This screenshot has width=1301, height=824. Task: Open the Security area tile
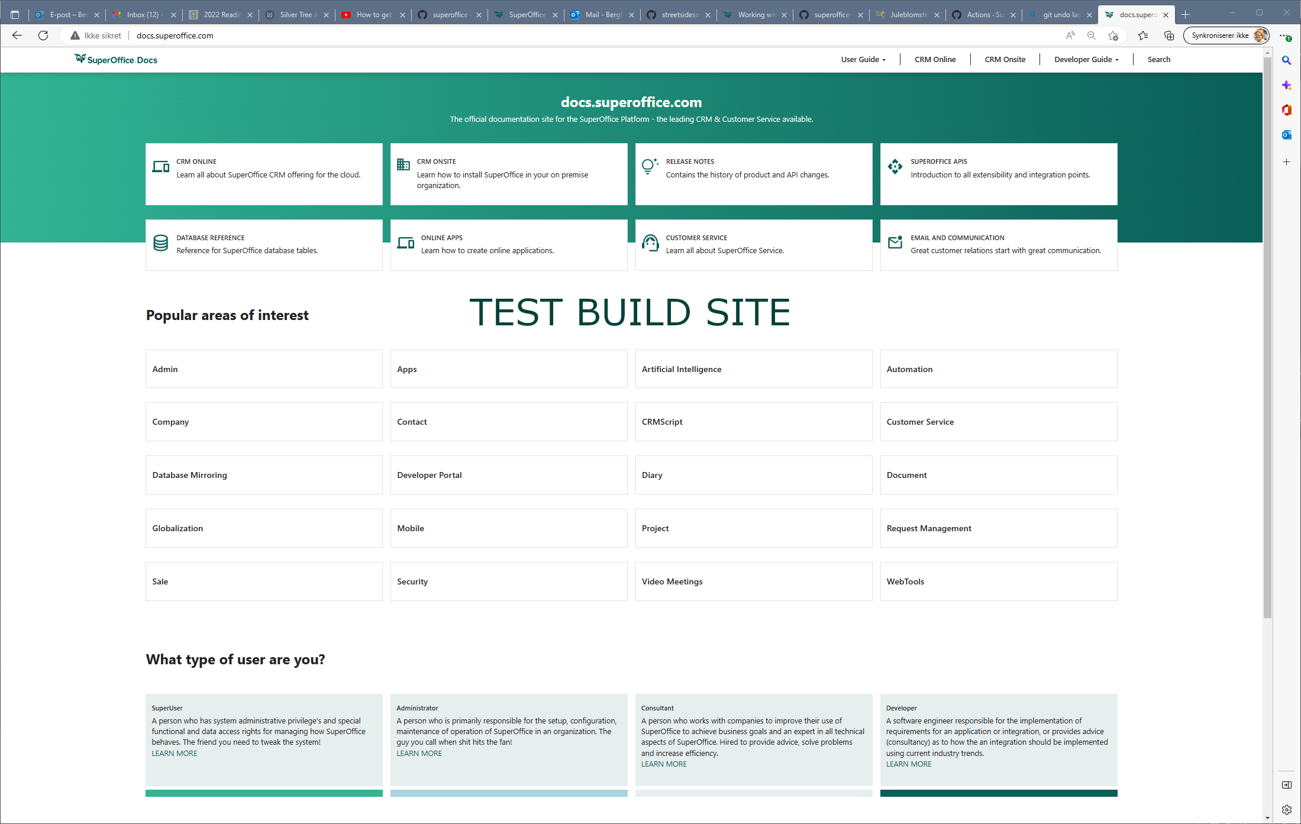point(509,581)
